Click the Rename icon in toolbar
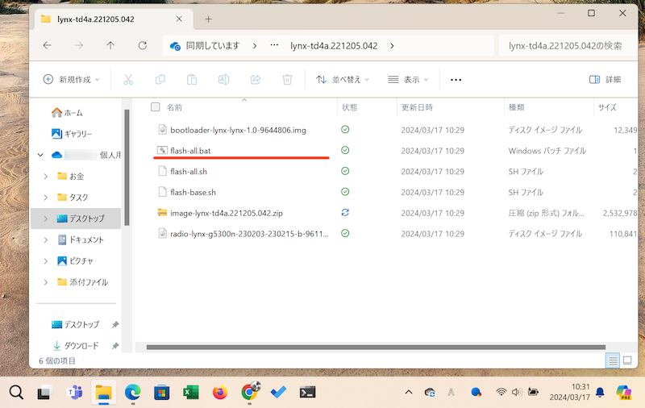The image size is (645, 408). click(224, 80)
